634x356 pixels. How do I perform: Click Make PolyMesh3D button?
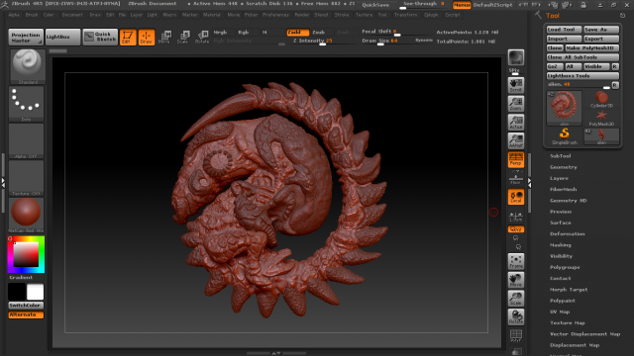(x=592, y=48)
